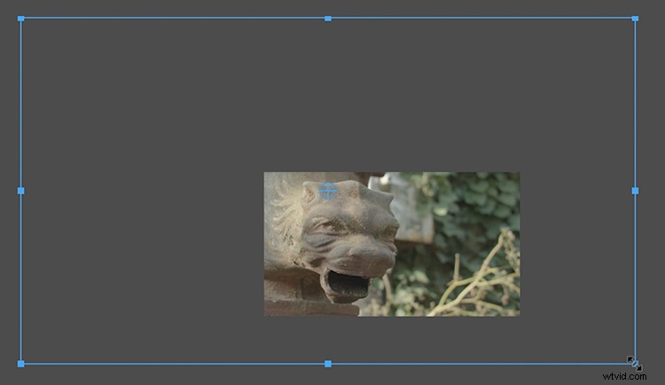Click the bottom-right corner scale handle

coord(635,364)
